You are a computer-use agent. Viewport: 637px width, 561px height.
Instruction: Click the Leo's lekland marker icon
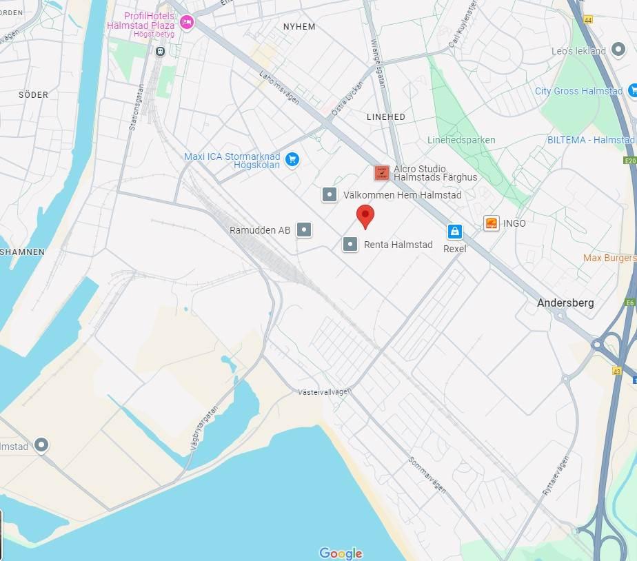pyautogui.click(x=618, y=50)
